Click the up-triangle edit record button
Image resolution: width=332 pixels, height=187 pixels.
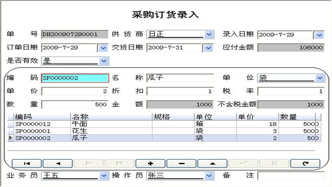(212, 163)
